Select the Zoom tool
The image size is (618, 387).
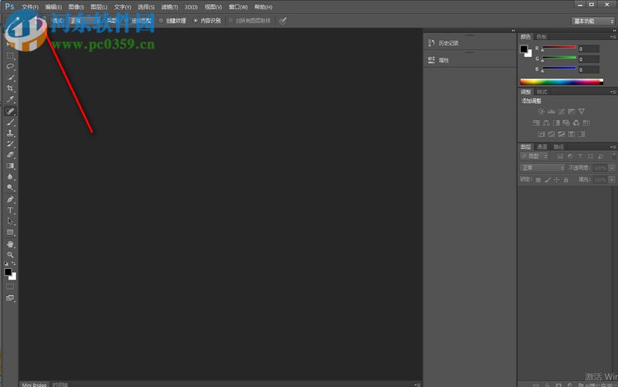(10, 255)
